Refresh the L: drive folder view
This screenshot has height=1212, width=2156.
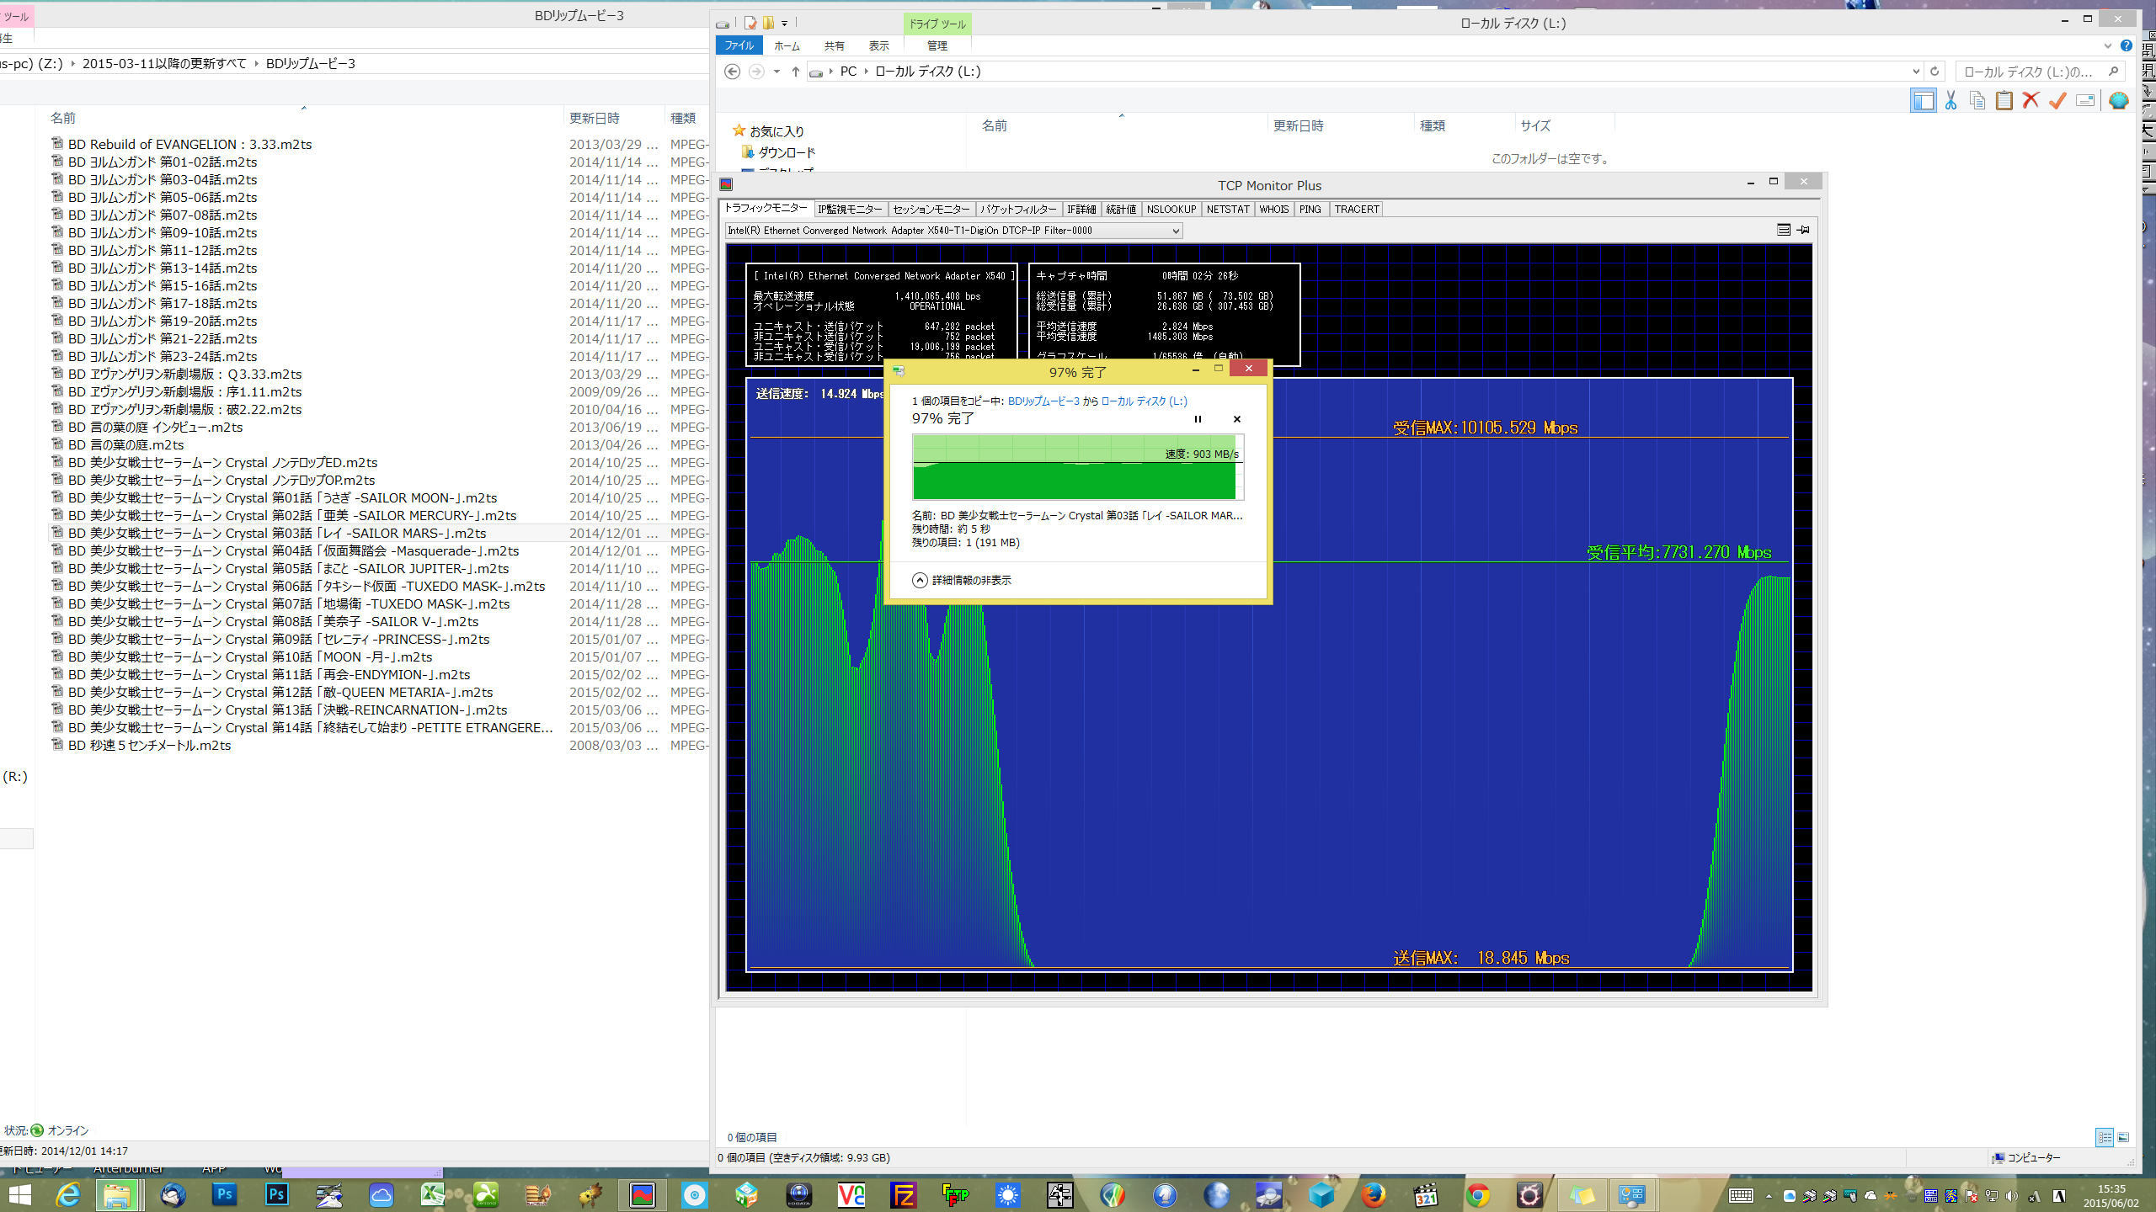tap(1935, 72)
